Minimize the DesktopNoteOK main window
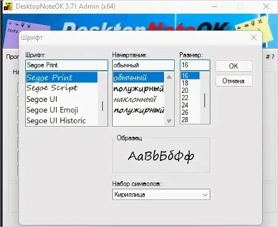Image resolution: width=278 pixels, height=227 pixels. click(215, 6)
